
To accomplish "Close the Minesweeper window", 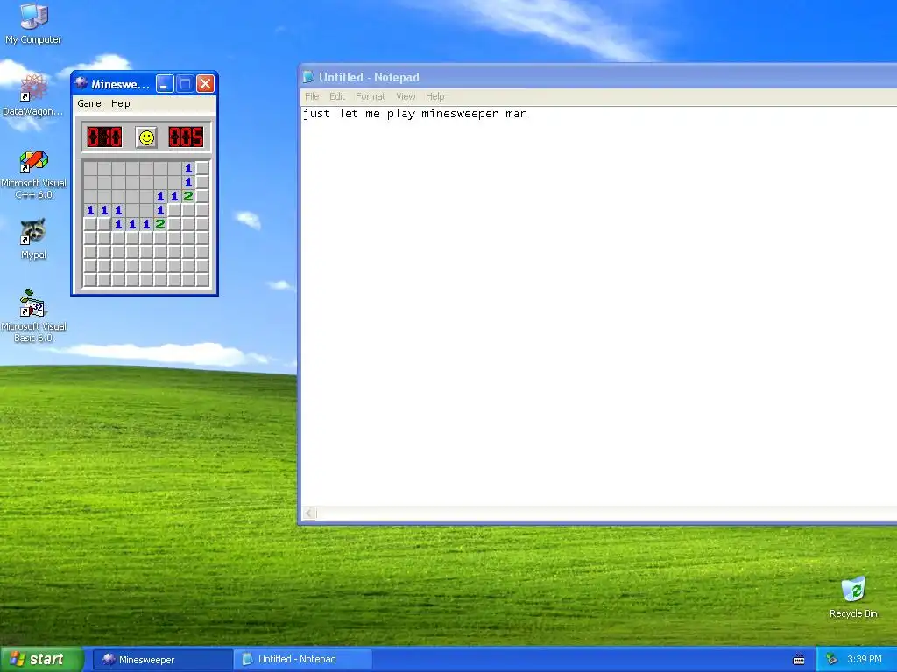I will (x=205, y=84).
